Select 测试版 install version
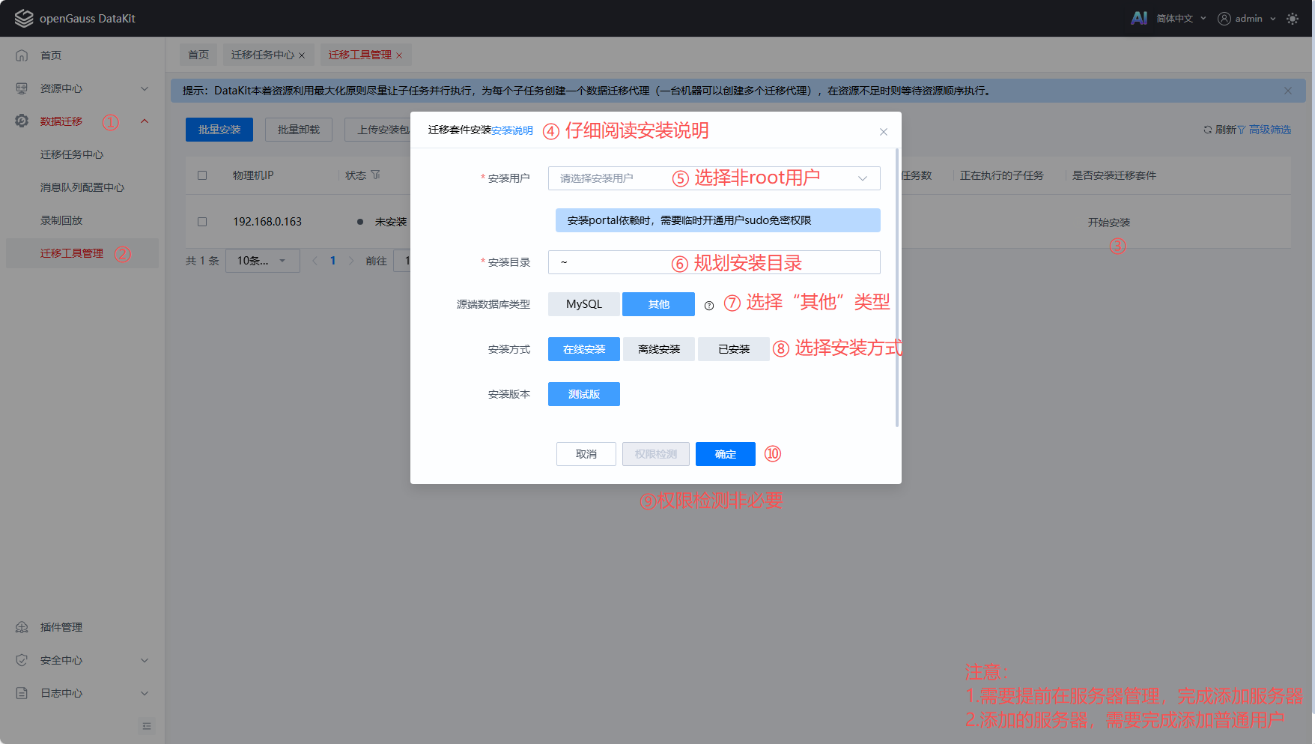 tap(584, 394)
